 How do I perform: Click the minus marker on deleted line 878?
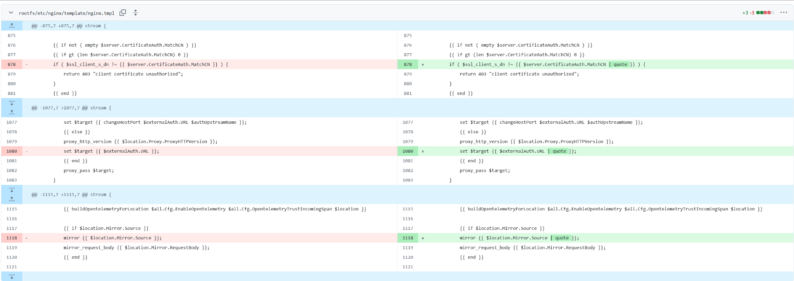(26, 64)
